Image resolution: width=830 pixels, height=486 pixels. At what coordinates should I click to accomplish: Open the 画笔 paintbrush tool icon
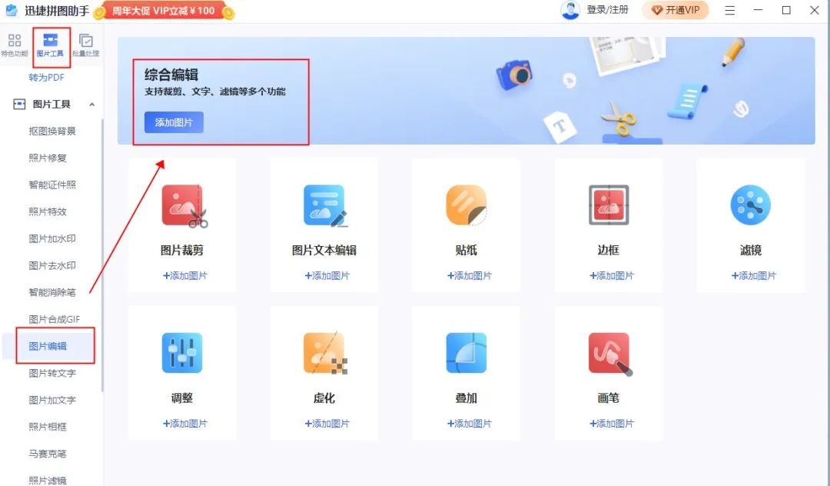[x=608, y=350]
